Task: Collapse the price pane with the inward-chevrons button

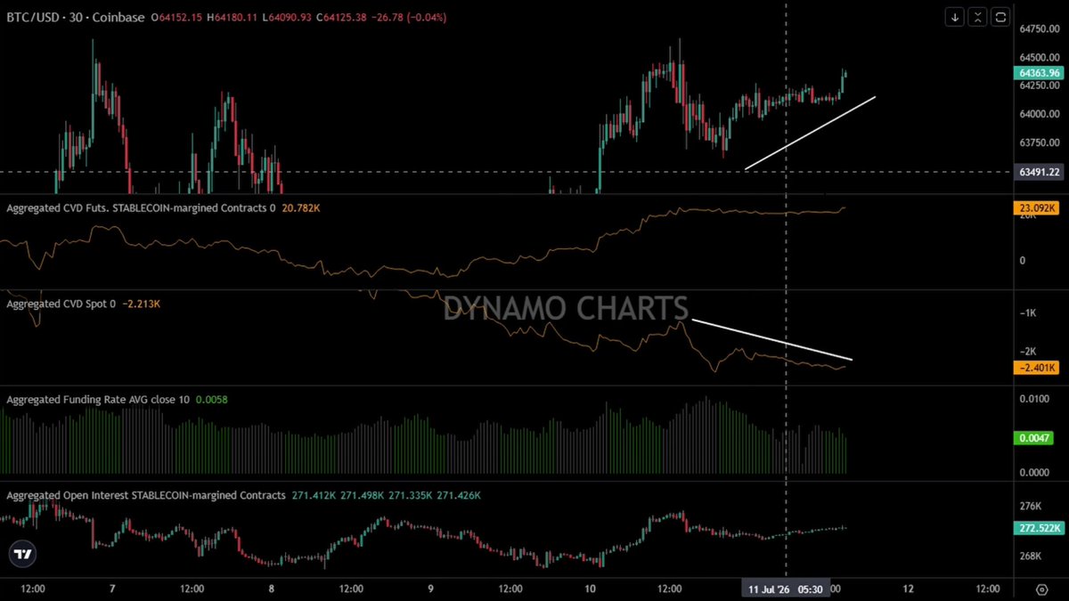Action: click(978, 17)
